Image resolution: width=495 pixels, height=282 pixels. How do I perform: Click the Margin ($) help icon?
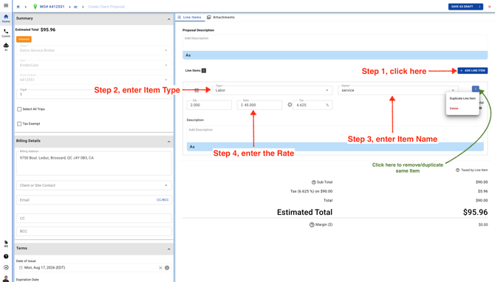(x=312, y=224)
